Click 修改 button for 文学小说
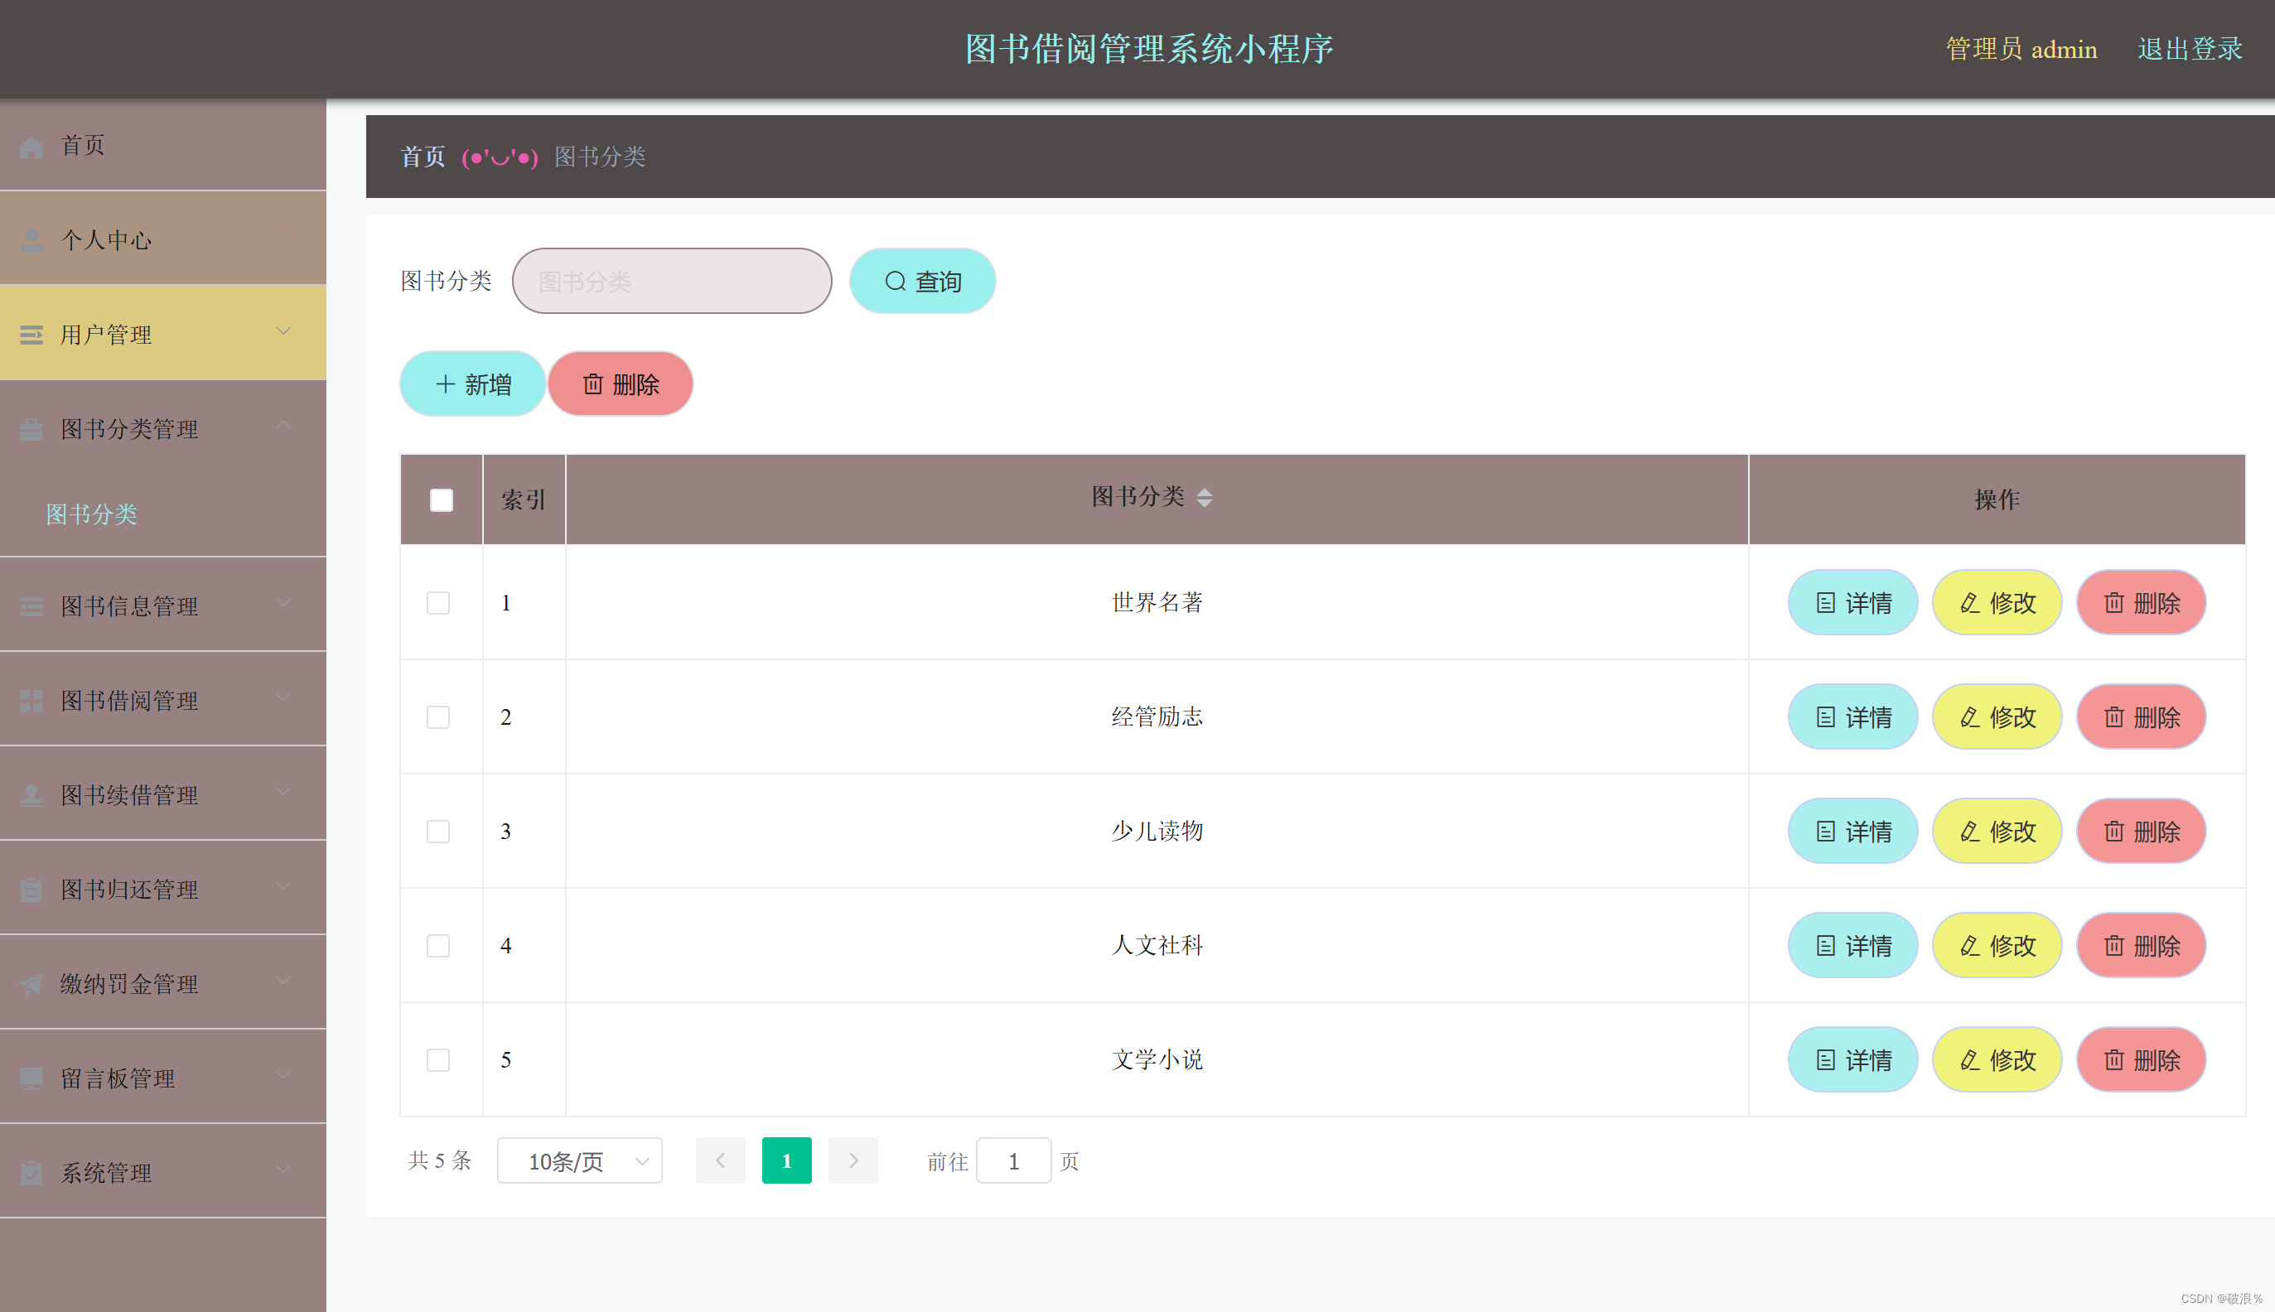 point(1997,1059)
